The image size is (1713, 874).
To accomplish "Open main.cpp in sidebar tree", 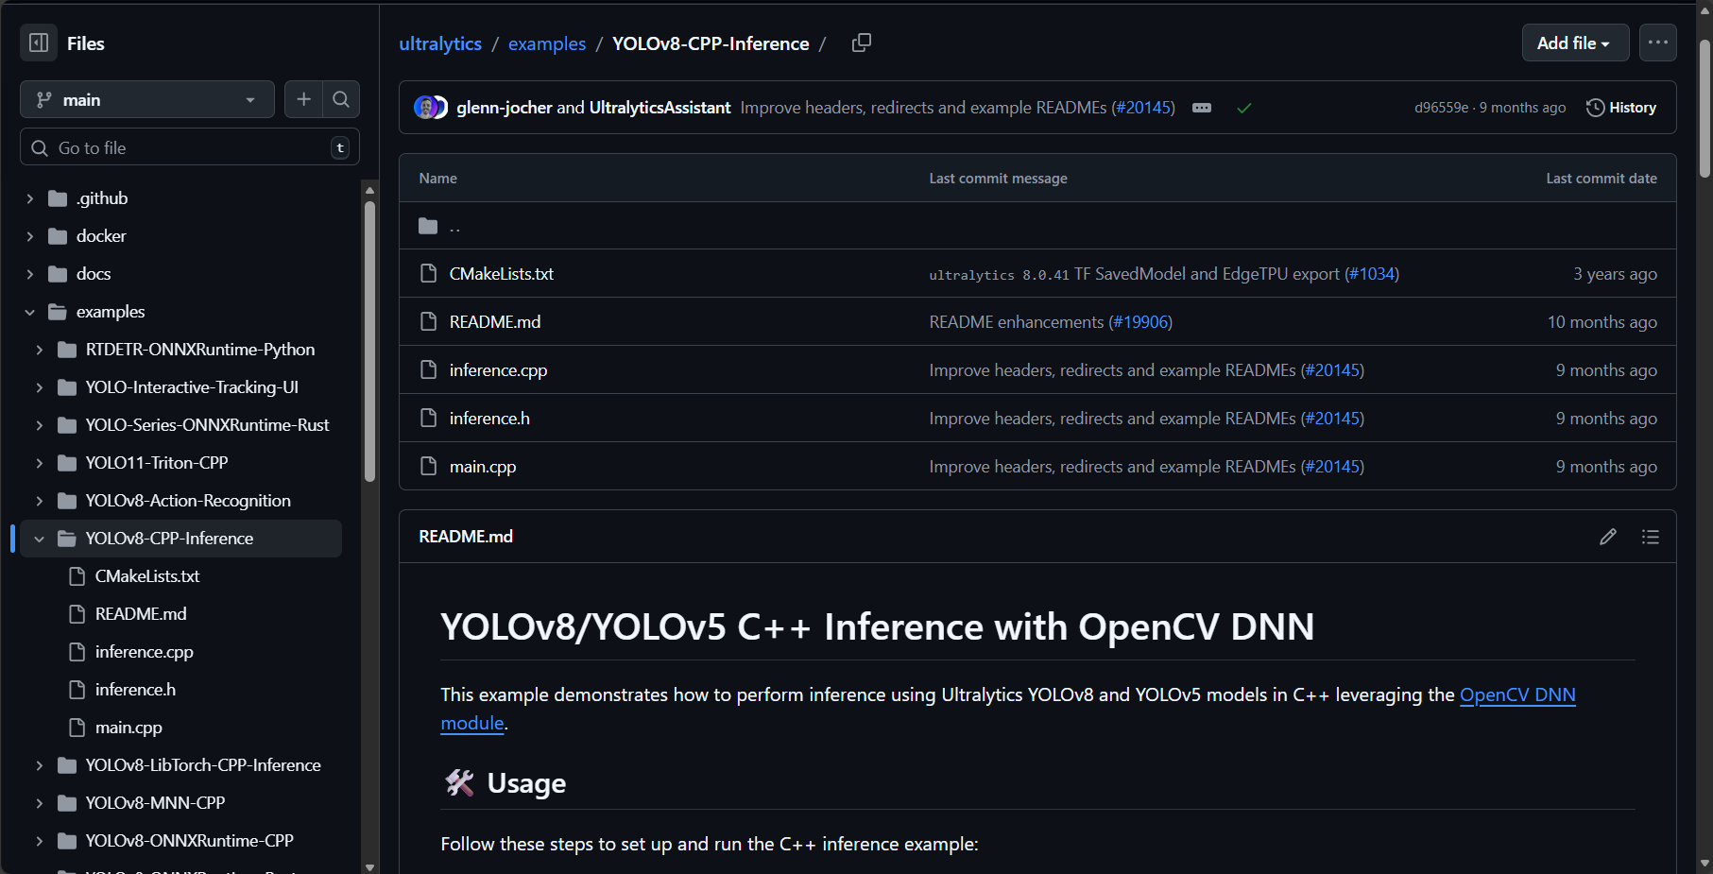I will [128, 728].
